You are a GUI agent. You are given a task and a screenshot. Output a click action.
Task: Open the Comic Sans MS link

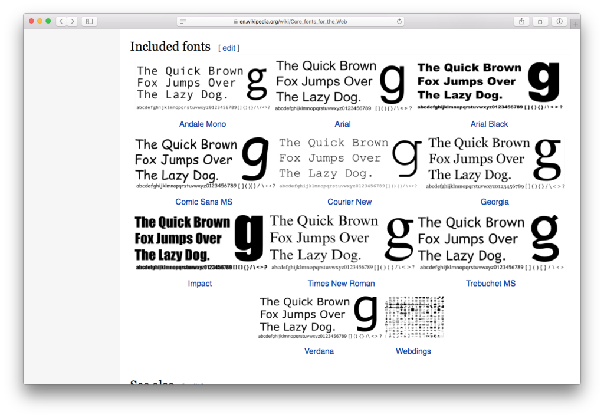203,202
